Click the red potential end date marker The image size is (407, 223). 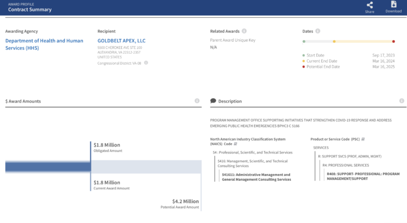coord(393,41)
